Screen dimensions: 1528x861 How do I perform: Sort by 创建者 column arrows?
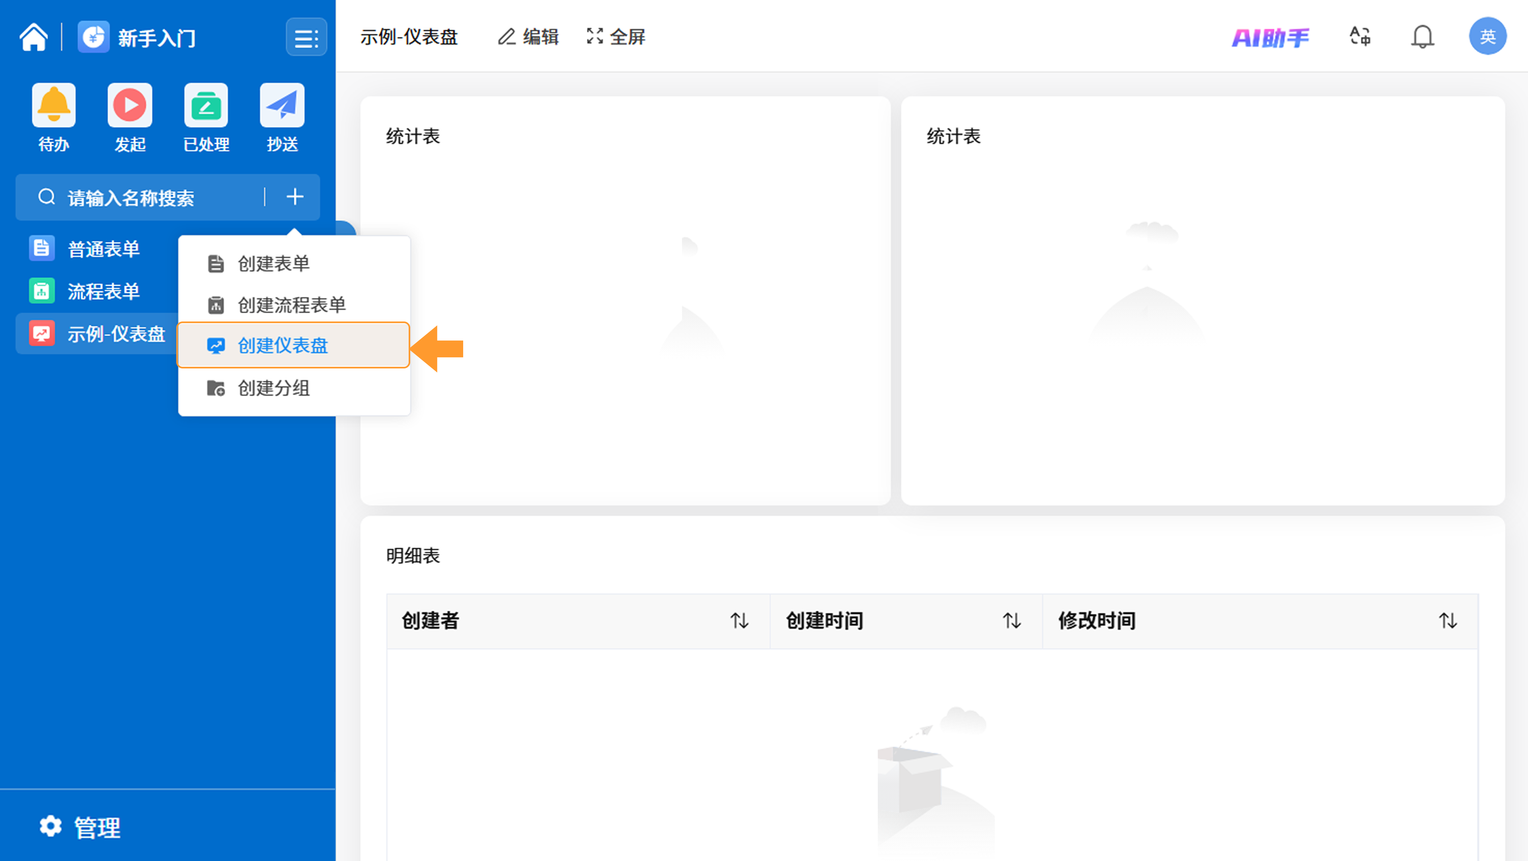point(739,621)
